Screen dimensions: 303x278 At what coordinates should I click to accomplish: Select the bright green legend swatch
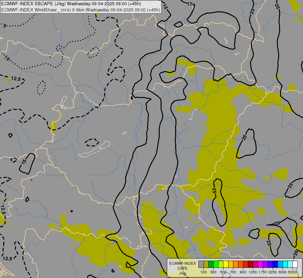[x=216, y=264]
